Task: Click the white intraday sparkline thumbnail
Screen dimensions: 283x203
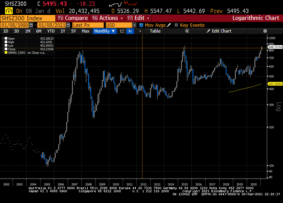Action: 115,4
